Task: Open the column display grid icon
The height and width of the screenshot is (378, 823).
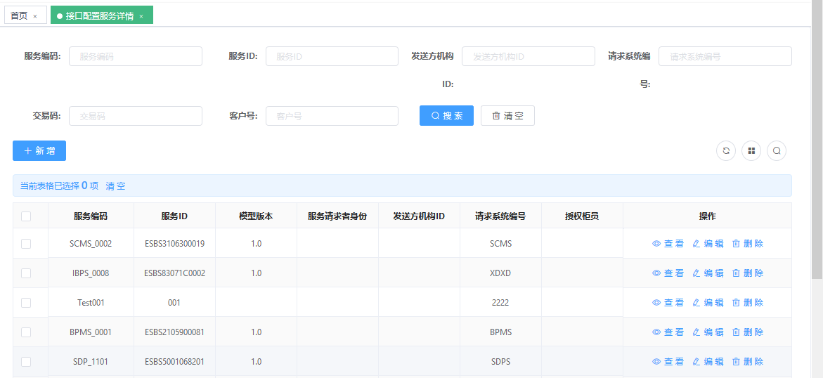Action: pyautogui.click(x=751, y=150)
